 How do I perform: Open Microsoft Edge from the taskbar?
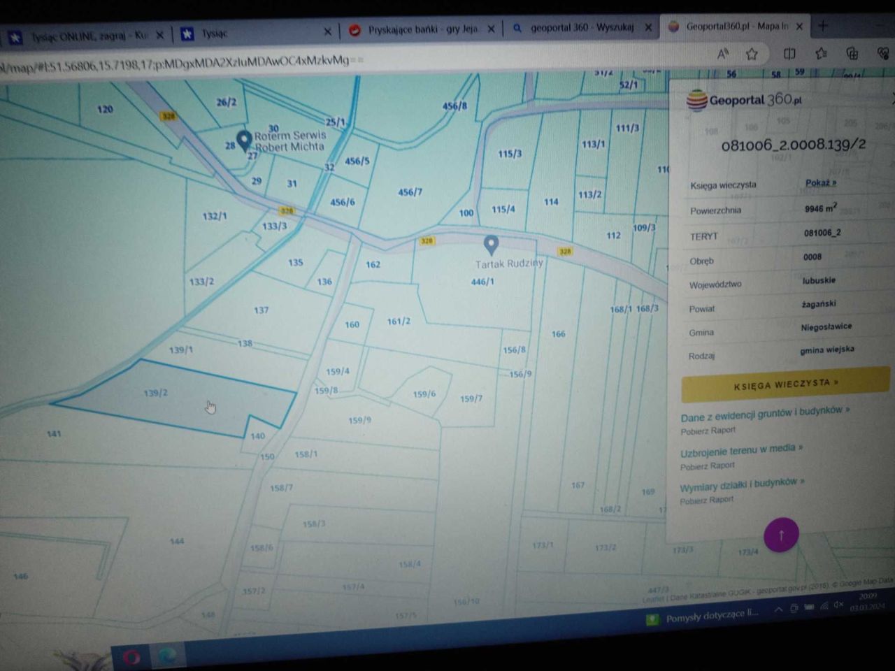[x=167, y=655]
